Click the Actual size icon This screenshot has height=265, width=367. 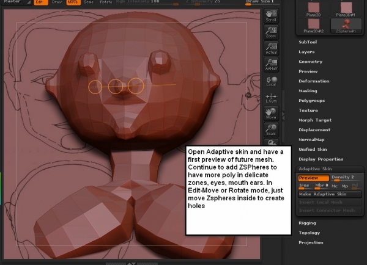point(271,48)
